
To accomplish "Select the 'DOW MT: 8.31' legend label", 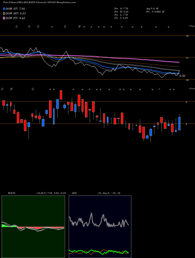I will 16,14.
